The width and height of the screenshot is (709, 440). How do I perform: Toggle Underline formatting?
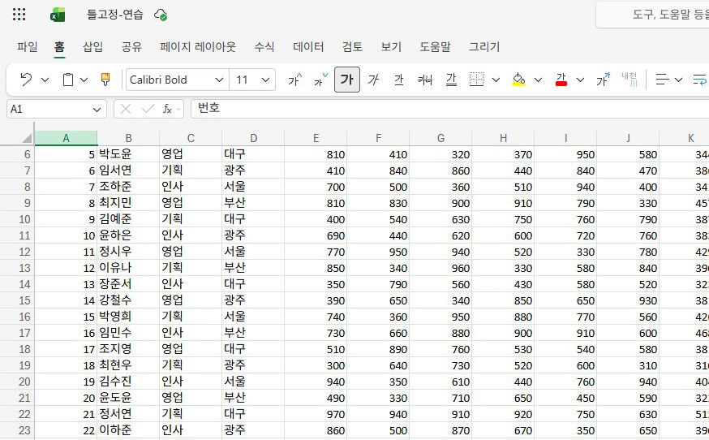(x=399, y=80)
